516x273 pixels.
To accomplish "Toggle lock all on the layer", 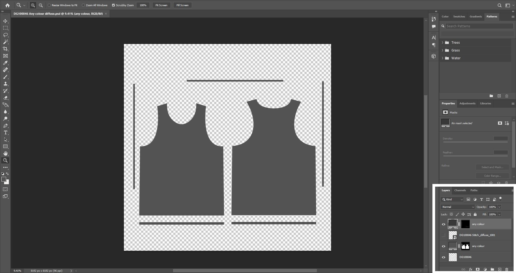I will click(x=475, y=214).
